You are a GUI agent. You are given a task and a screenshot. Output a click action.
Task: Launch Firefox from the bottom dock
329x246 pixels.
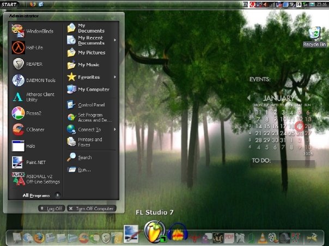(39, 238)
